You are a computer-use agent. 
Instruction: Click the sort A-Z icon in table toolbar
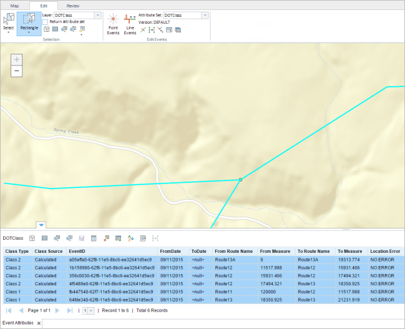click(x=130, y=238)
